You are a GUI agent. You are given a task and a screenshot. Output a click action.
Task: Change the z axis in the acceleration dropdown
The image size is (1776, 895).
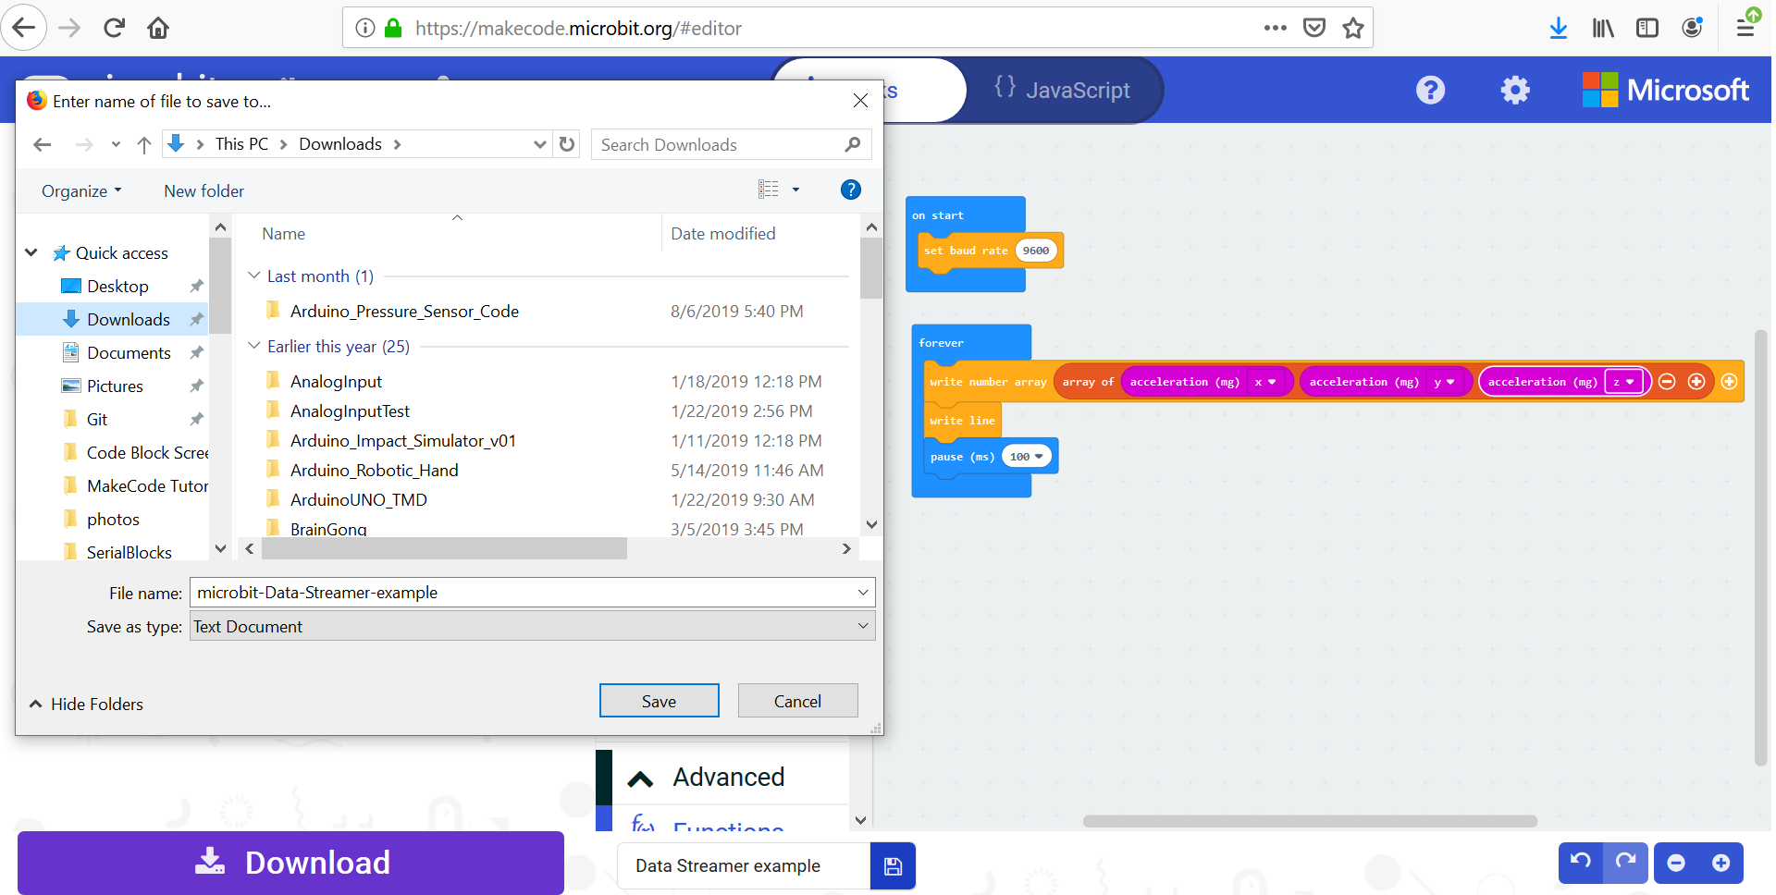[x=1625, y=381]
